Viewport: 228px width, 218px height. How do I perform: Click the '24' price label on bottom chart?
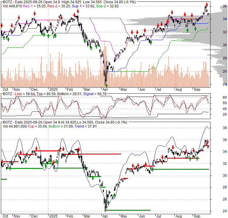[x=225, y=211]
